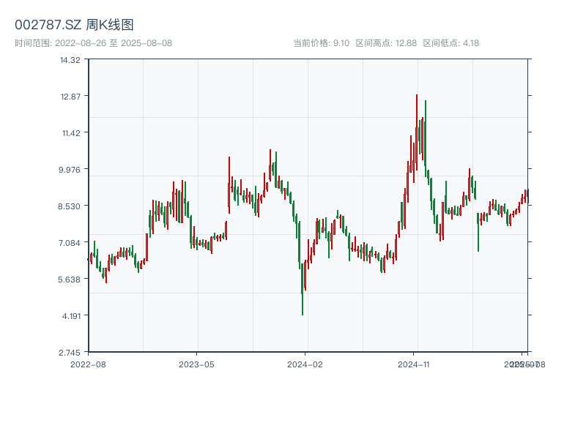586x439 pixels.
Task: Click the x-axis label 2024-11
Action: coord(413,364)
